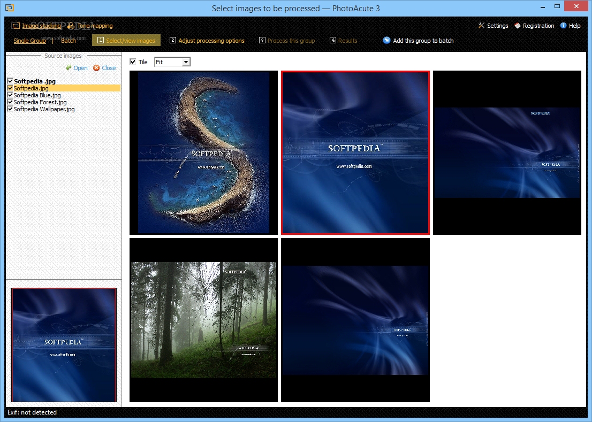This screenshot has width=592, height=422.
Task: Select Softpedia Wallpaper.jpg in the list
Action: click(x=44, y=109)
